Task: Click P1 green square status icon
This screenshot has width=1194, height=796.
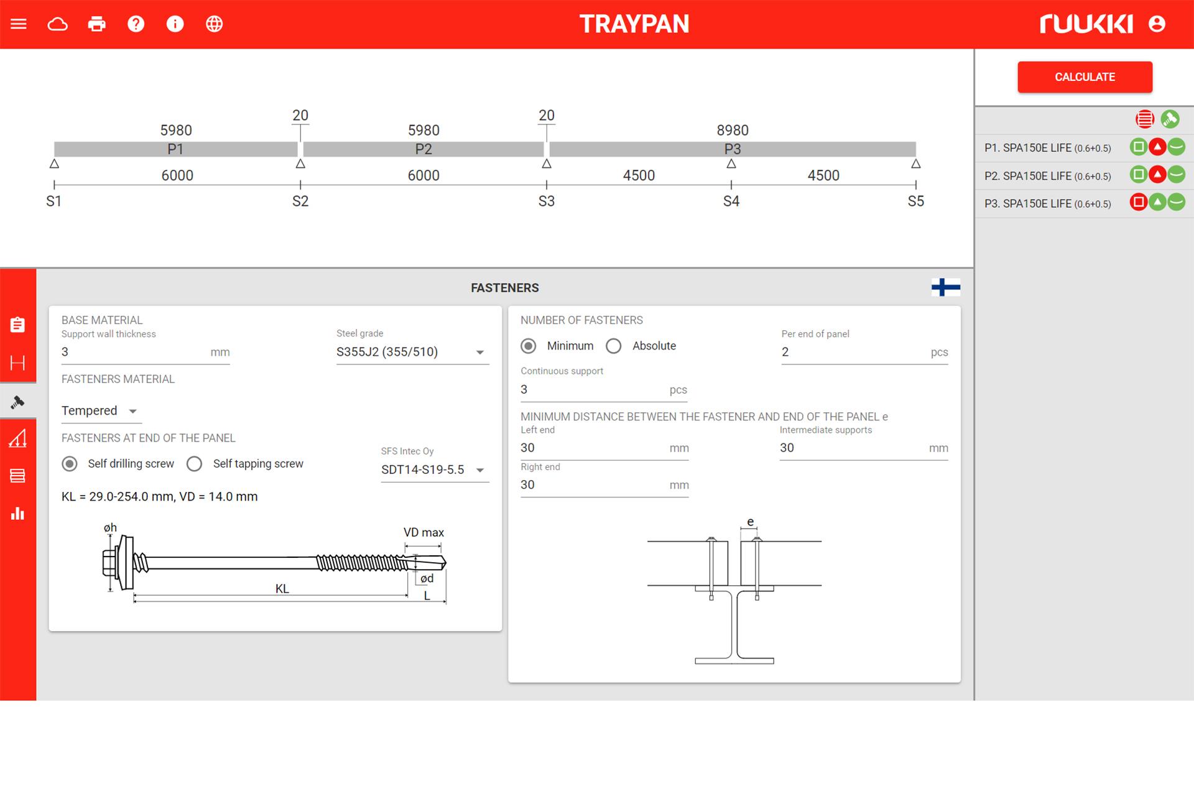Action: pos(1139,147)
